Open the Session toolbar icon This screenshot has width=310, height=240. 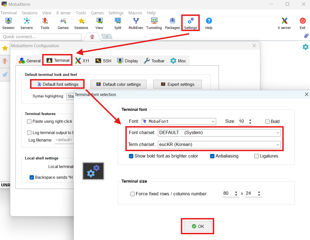coord(8,23)
